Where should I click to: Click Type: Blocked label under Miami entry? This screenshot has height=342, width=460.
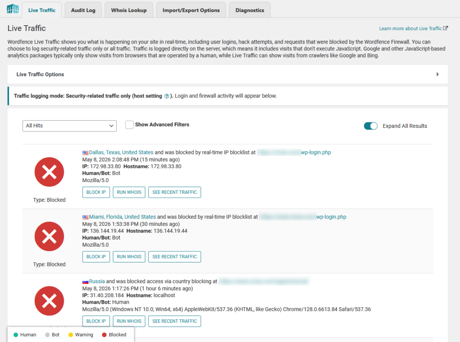49,264
